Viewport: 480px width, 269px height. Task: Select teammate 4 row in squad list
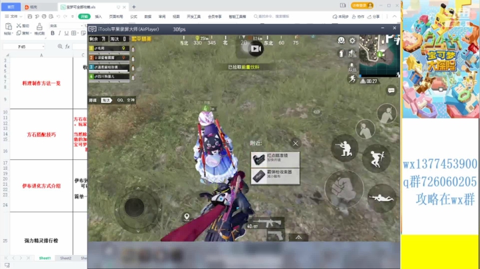(109, 77)
